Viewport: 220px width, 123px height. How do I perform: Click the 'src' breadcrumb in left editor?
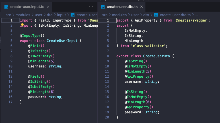pos(8,15)
